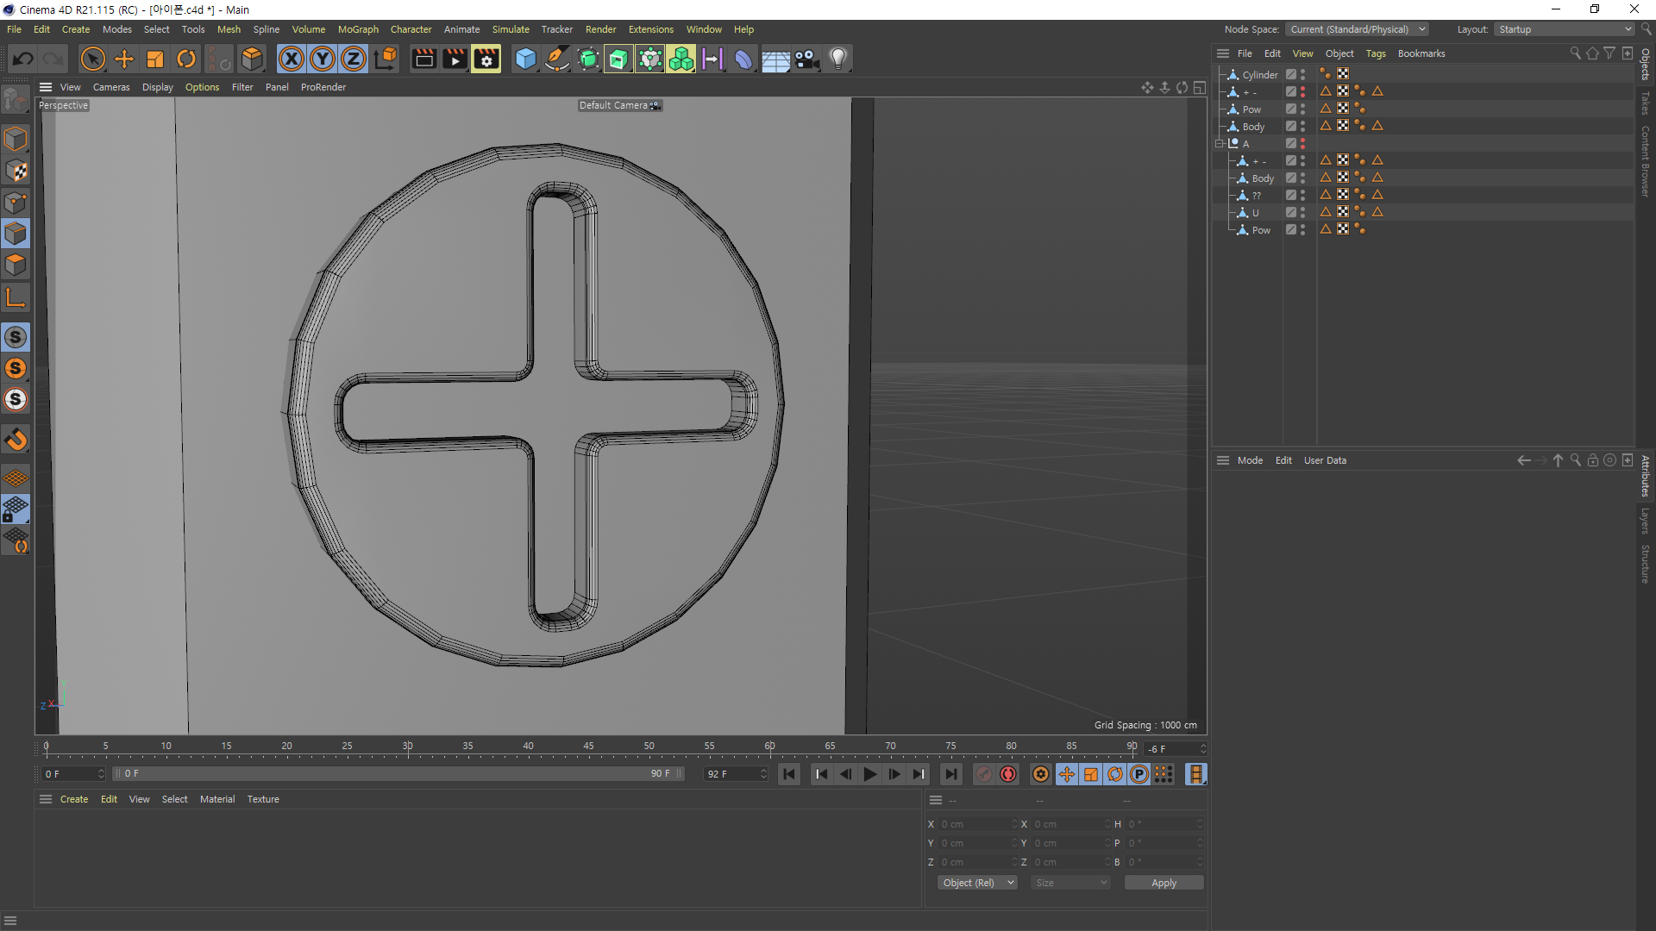Select the Body object under A
1656x931 pixels.
click(x=1263, y=178)
